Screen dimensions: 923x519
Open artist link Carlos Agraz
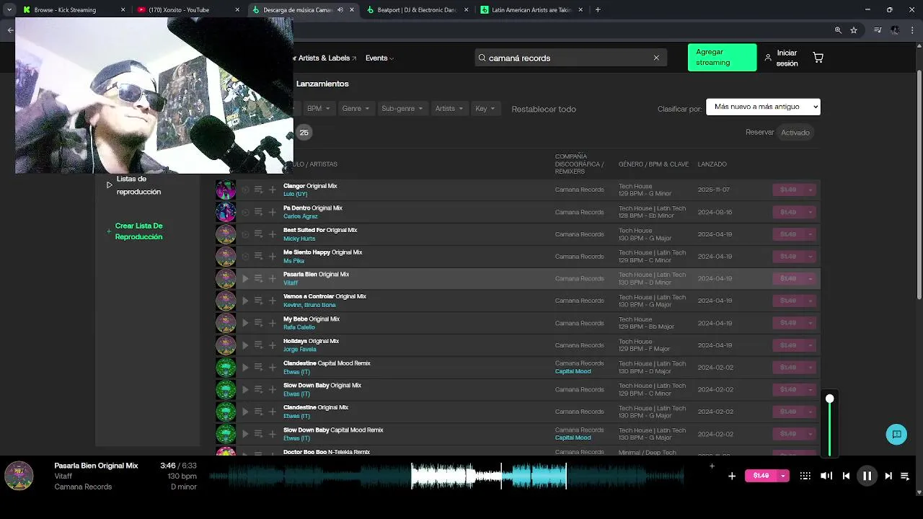tap(300, 216)
